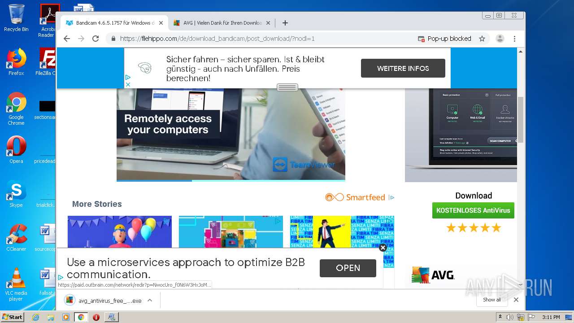The width and height of the screenshot is (574, 323).
Task: Click the drag handle under the top banner
Action: click(x=287, y=87)
